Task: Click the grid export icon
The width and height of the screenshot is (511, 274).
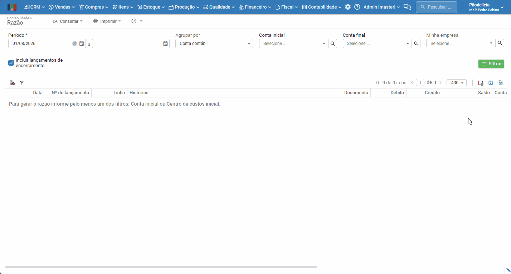Action: pos(12,83)
